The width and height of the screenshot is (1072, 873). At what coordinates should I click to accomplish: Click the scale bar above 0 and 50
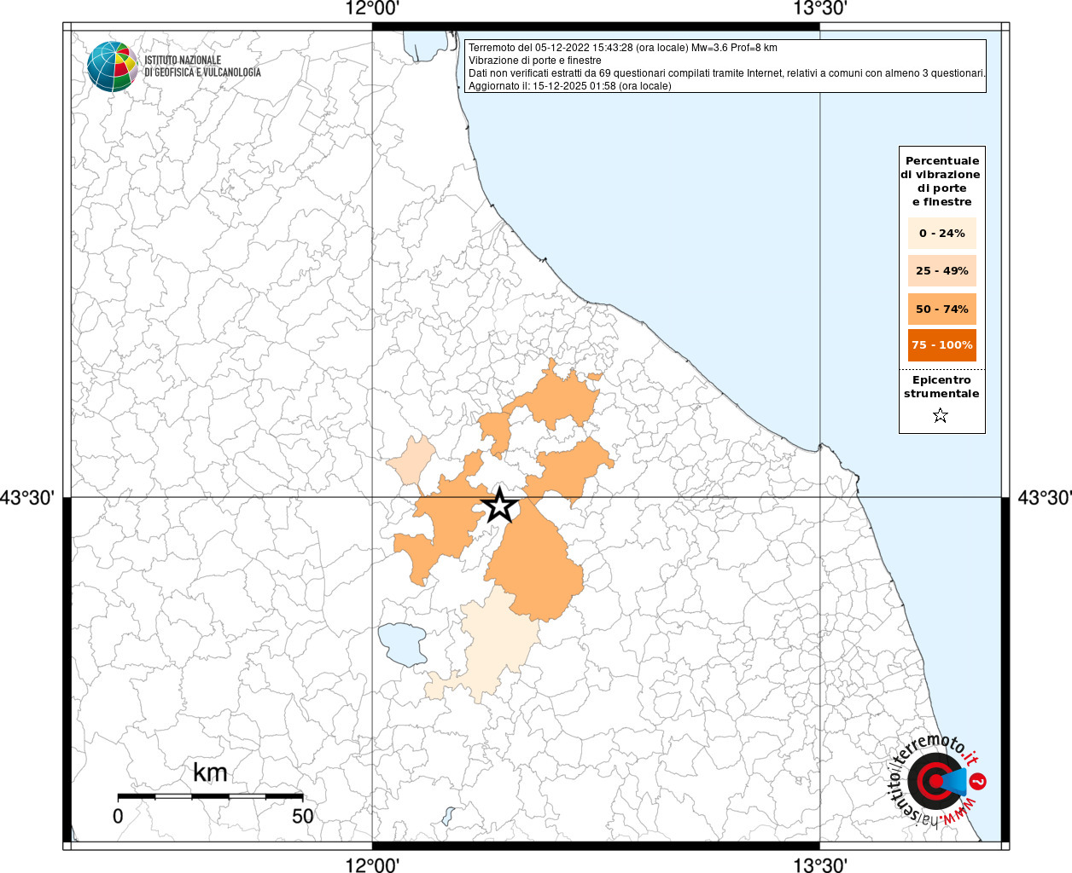click(x=210, y=796)
